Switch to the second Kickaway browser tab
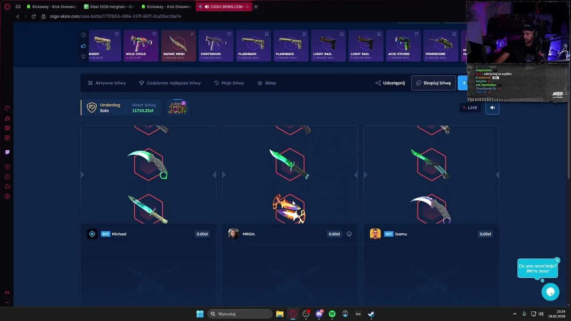The height and width of the screenshot is (321, 571). pos(166,7)
